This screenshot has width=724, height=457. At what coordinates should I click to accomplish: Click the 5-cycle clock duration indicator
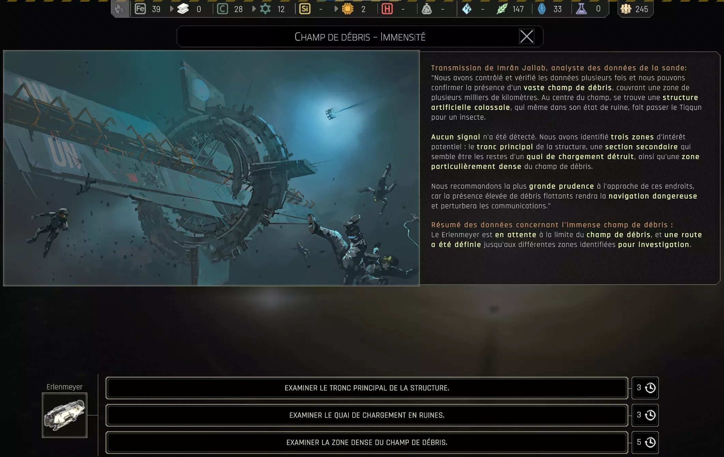click(645, 442)
